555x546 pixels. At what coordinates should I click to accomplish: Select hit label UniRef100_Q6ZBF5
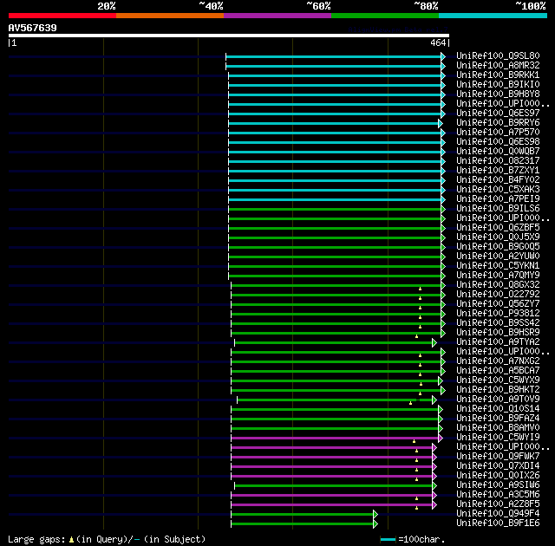click(498, 227)
